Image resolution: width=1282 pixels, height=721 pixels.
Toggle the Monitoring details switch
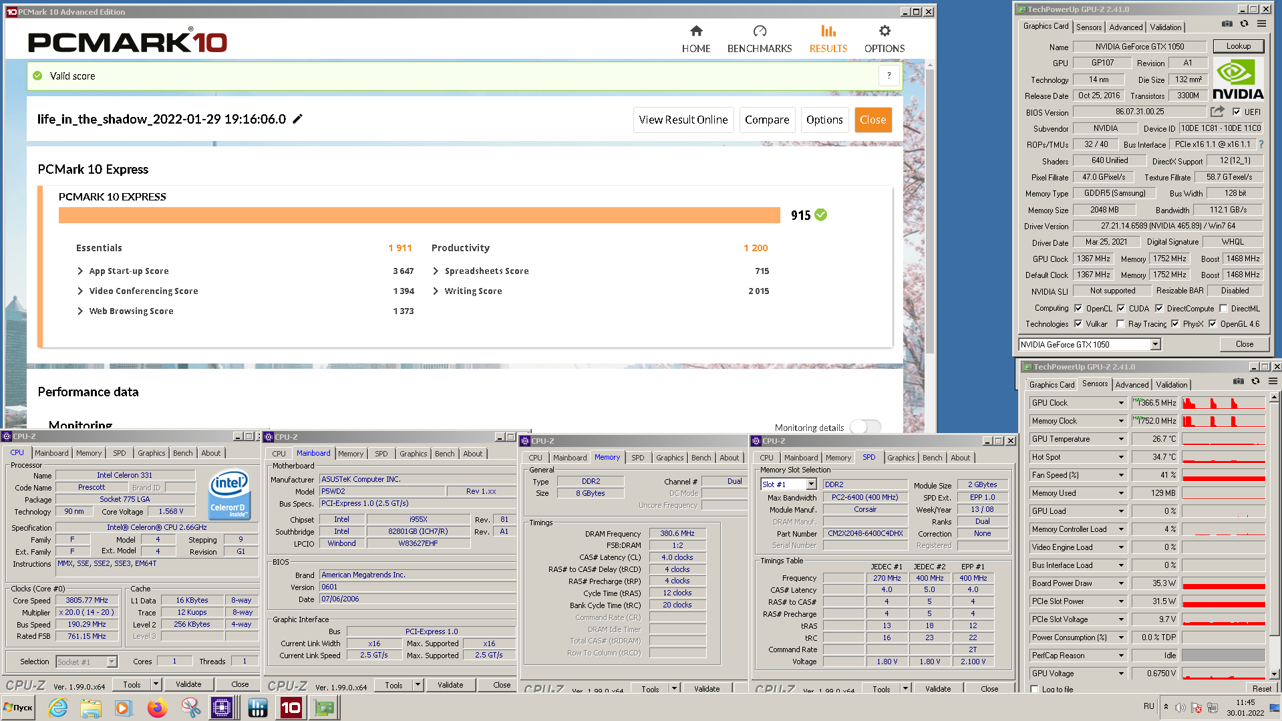point(865,427)
